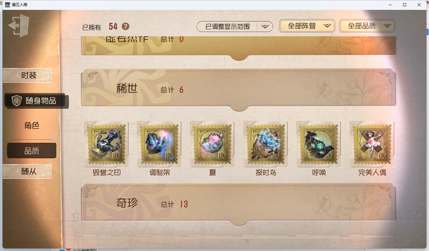Click the 第五人格 title bar icon
Image resolution: width=429 pixels, height=251 pixels.
pos(8,5)
